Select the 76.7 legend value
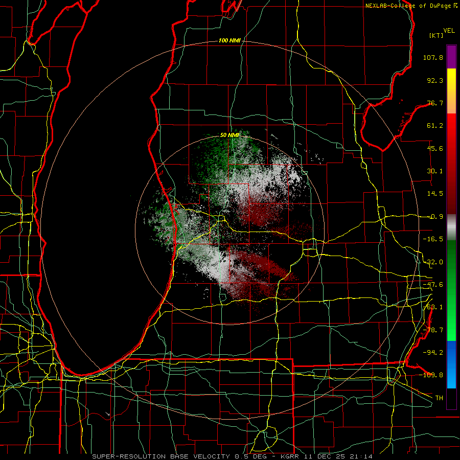This screenshot has height=460, width=460. point(435,103)
